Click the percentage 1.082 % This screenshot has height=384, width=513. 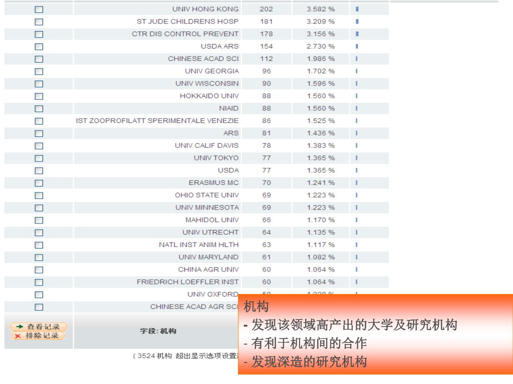tap(321, 257)
